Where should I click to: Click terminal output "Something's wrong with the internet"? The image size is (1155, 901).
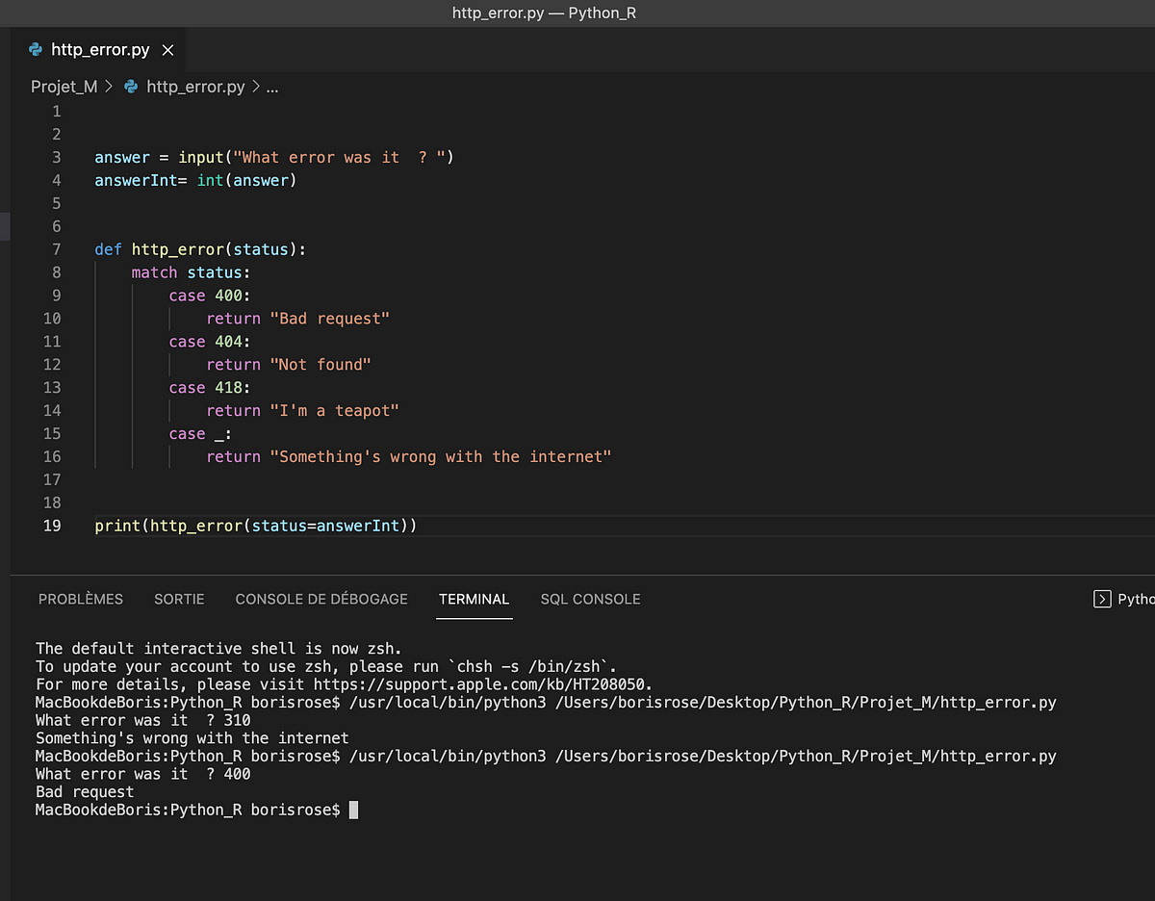pos(192,738)
